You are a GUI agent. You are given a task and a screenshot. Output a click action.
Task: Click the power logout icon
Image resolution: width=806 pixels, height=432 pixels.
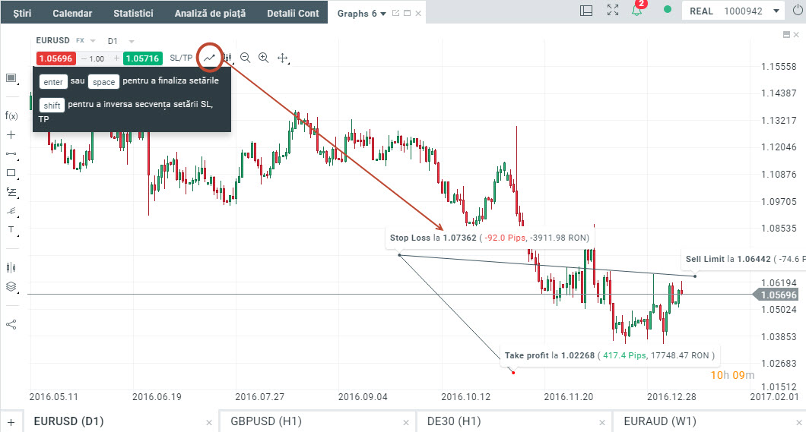[x=798, y=11]
